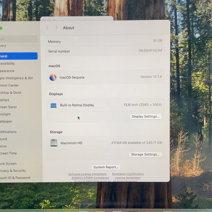Open Storage Settings

145,154
